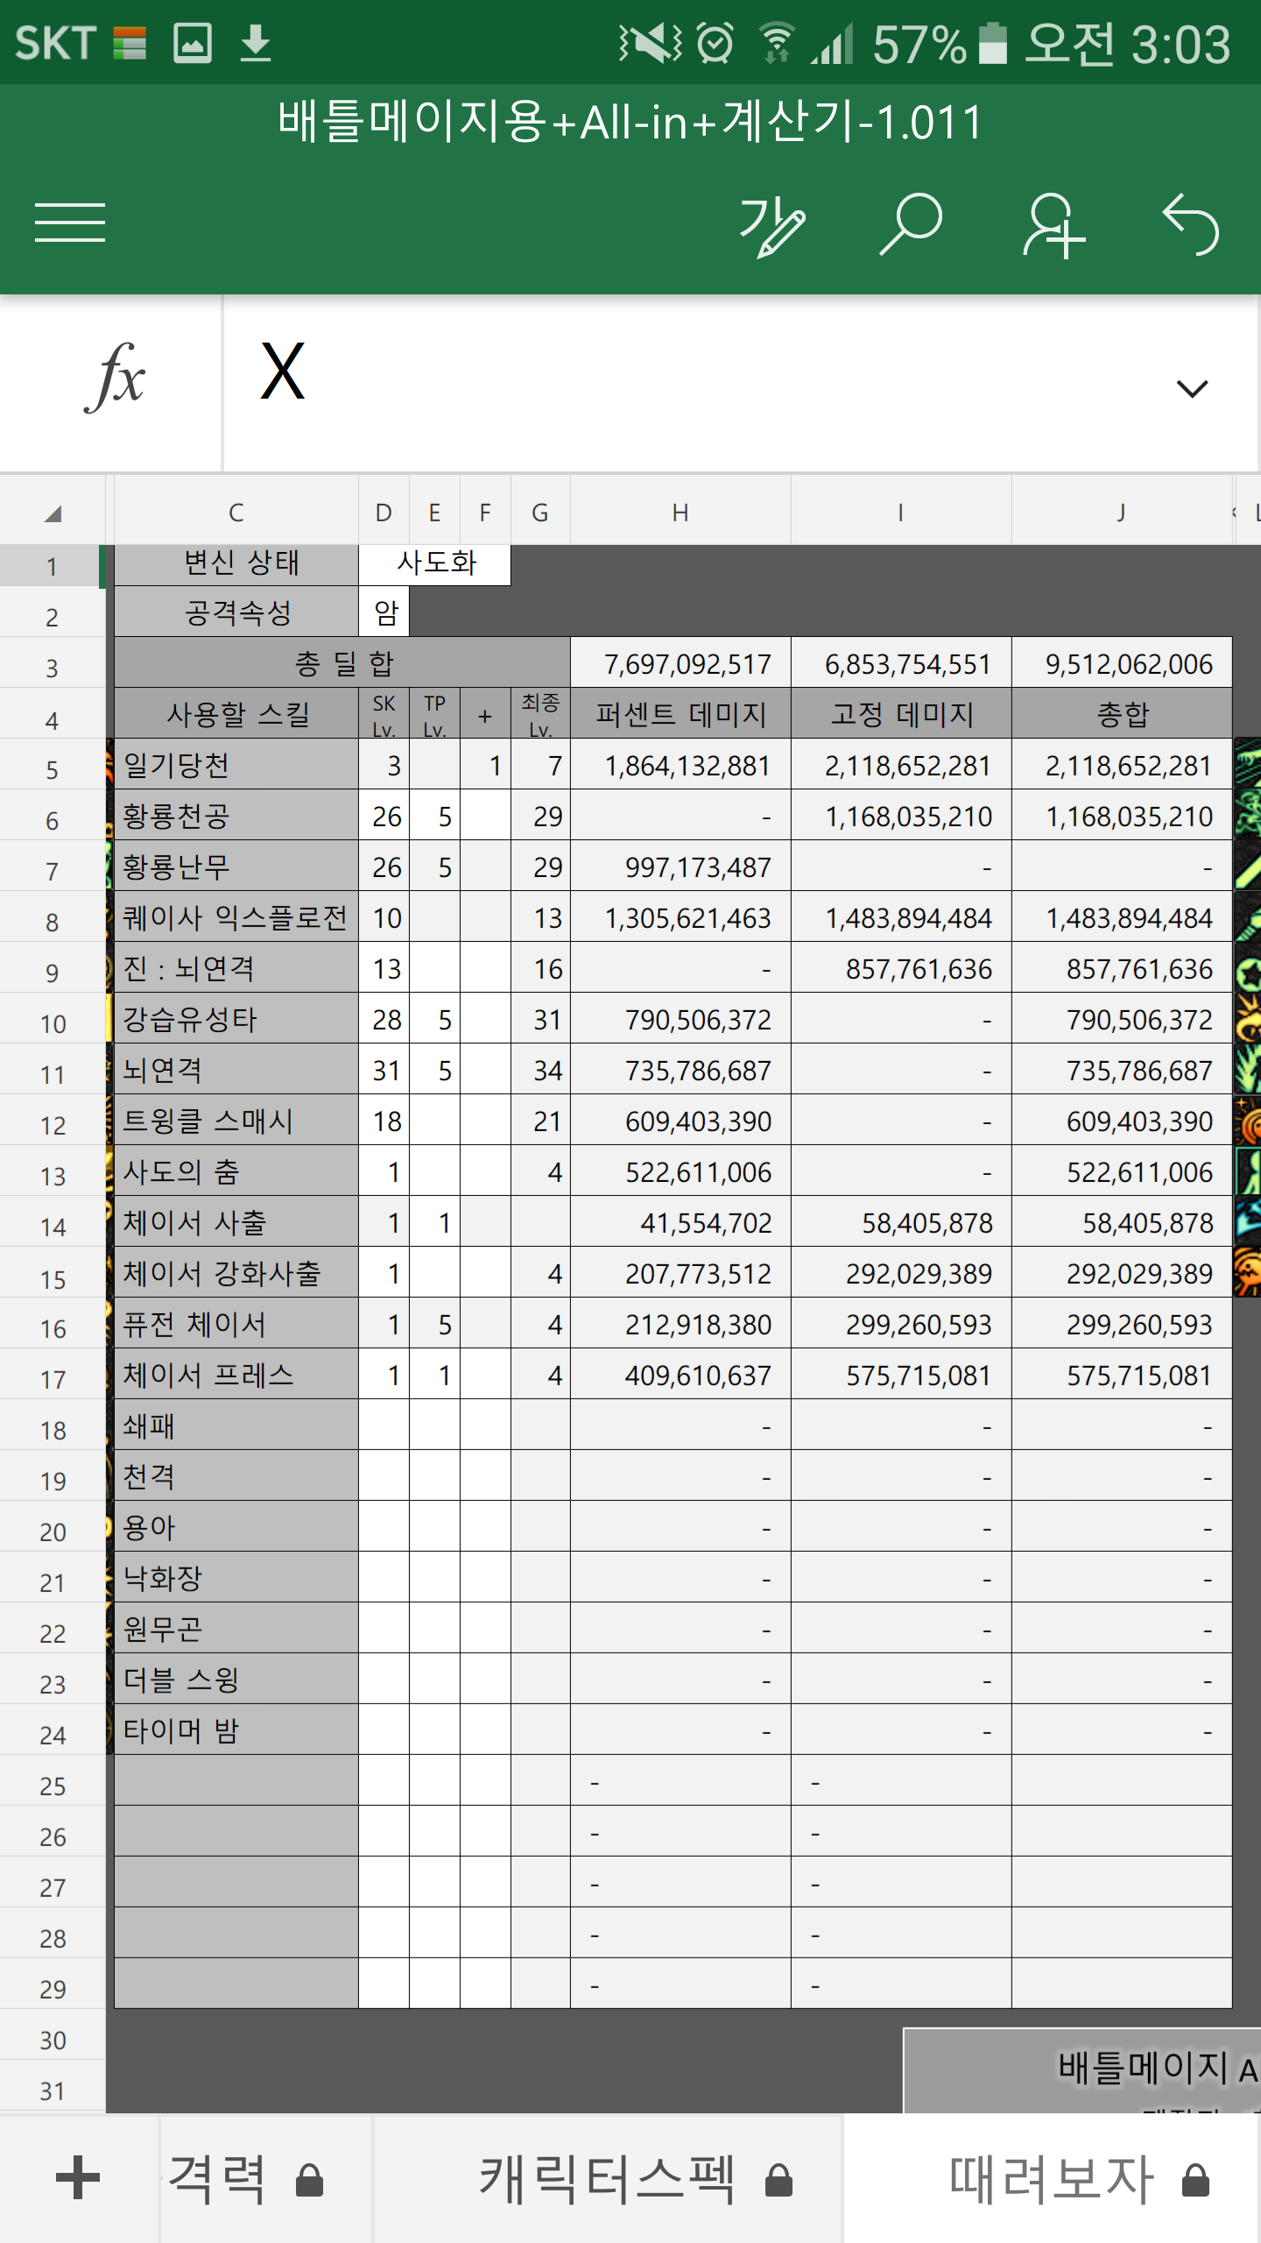
Task: Switch to the 캐릭터스펙 sheet tab
Action: pyautogui.click(x=607, y=2179)
